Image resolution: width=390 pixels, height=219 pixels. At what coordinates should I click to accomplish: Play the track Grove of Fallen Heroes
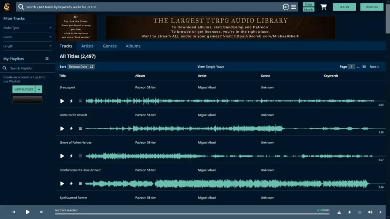[x=62, y=156]
